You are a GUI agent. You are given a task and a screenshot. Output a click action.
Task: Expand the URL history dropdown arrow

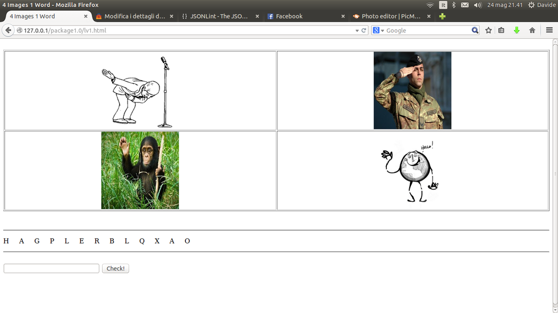357,31
